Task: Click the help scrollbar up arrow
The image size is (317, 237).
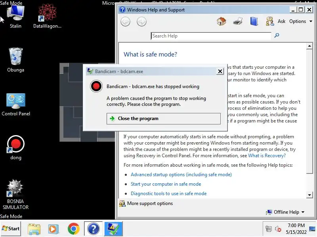Action: 309,46
